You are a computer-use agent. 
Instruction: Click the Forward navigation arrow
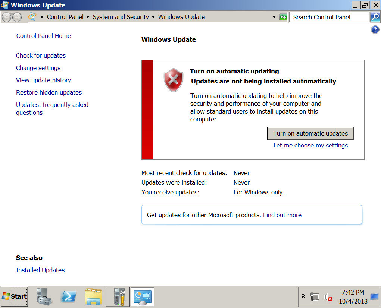click(17, 17)
